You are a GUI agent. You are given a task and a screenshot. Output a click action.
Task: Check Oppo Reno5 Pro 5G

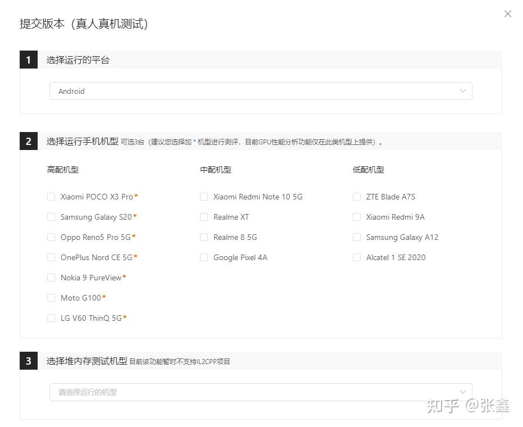[x=51, y=237]
